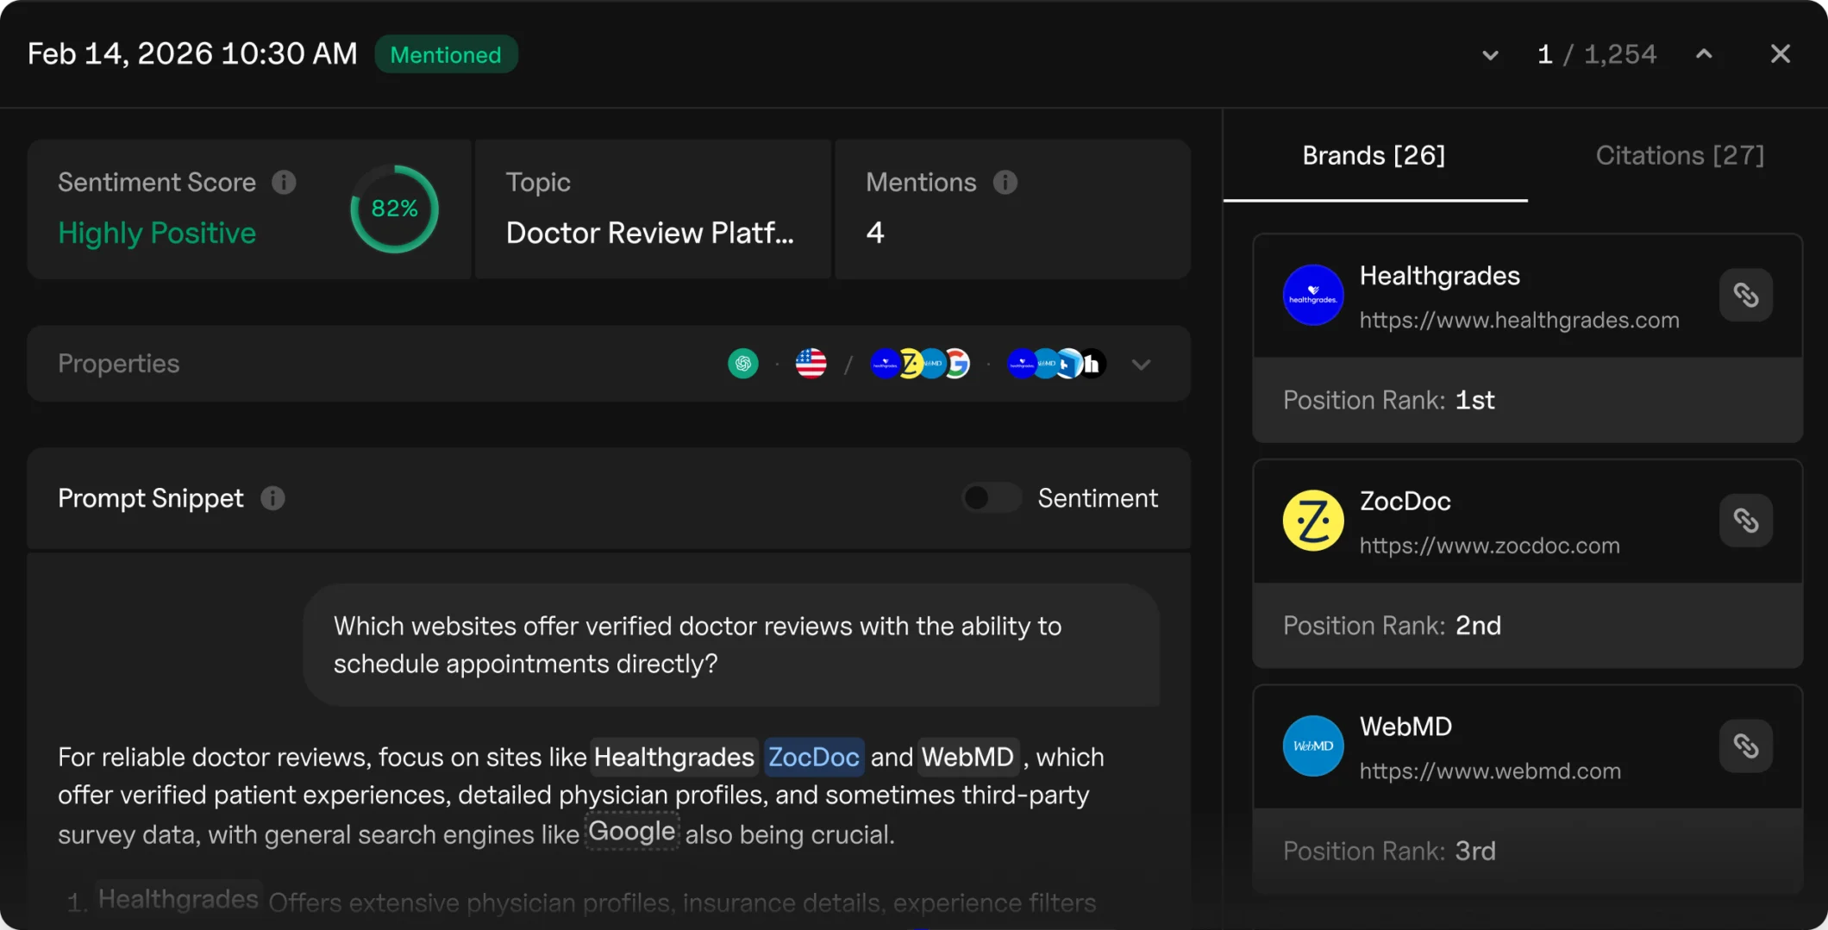
Task: Switch to the Citations [27] tab
Action: click(1679, 156)
